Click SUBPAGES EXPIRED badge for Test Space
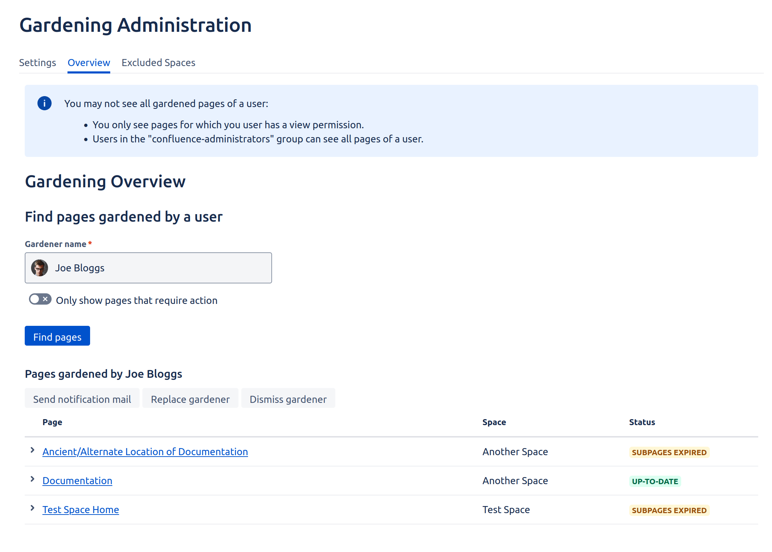 [669, 510]
